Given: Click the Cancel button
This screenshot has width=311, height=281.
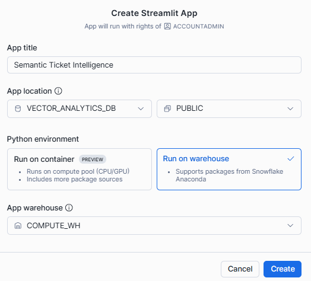Looking at the screenshot, I should 240,269.
